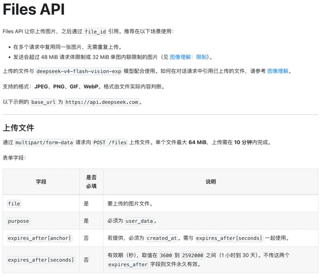
Task: Click the 说明 table column header
Action: click(211, 182)
